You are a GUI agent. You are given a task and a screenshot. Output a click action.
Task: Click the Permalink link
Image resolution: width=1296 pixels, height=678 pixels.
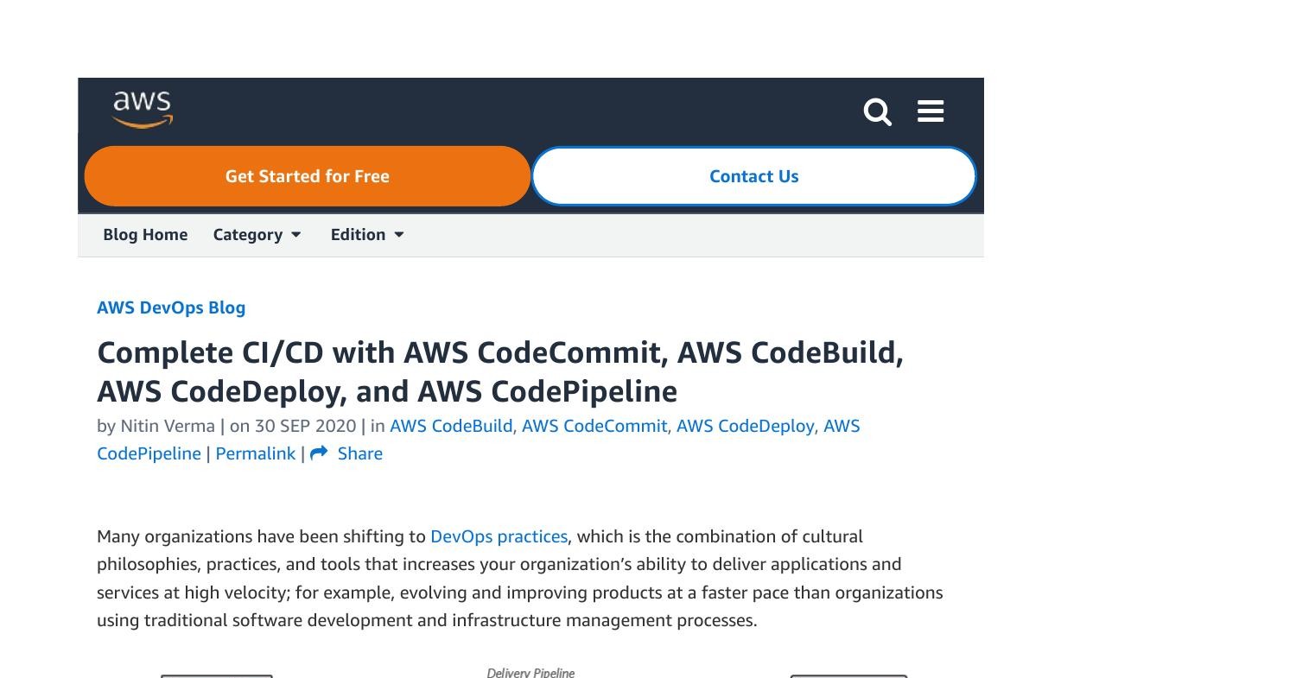pyautogui.click(x=255, y=453)
